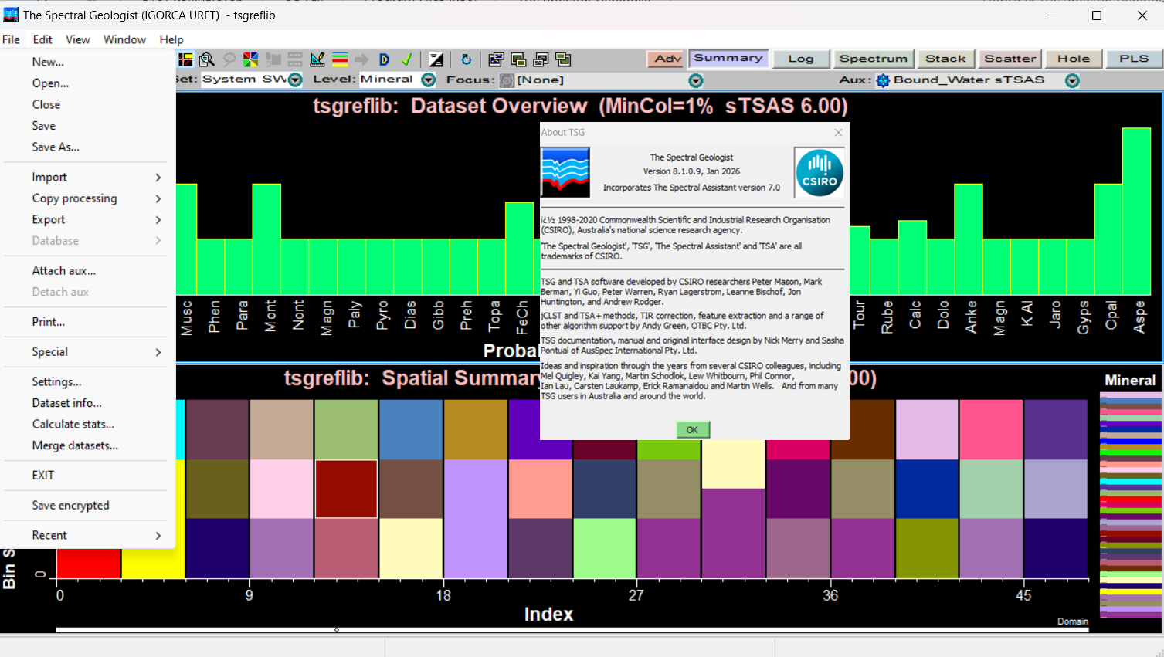
Task: Click the diamond marker on bottom index slider
Action: coord(337,630)
